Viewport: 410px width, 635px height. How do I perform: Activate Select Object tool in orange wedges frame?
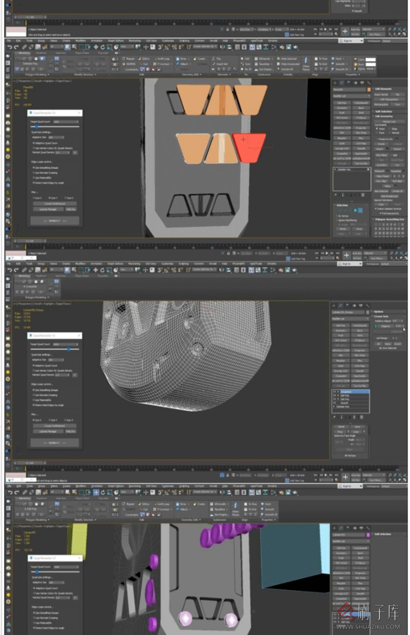click(x=68, y=47)
